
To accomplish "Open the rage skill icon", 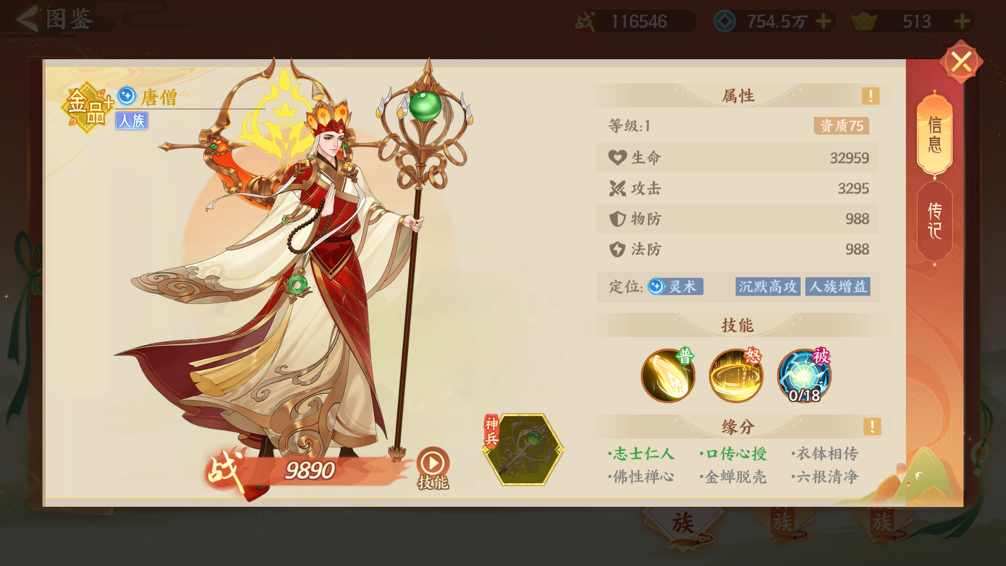I will [736, 376].
